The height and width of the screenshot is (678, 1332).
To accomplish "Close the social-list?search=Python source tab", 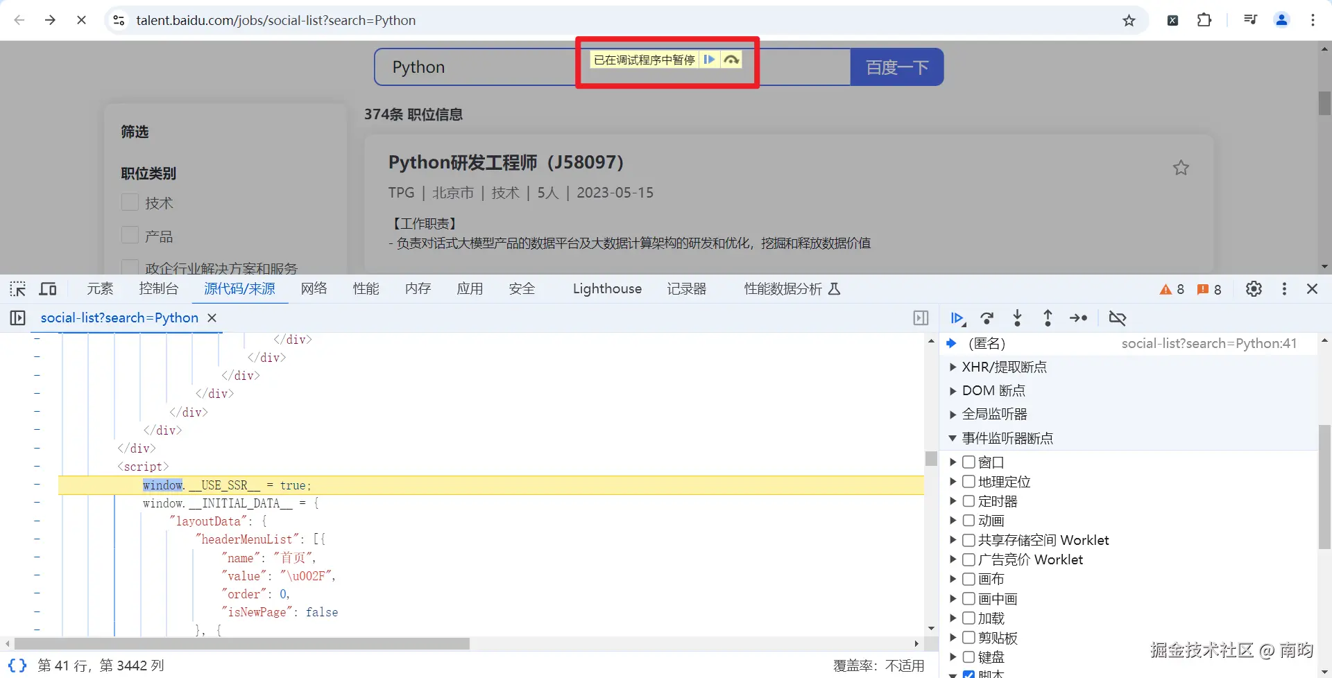I will (x=212, y=318).
